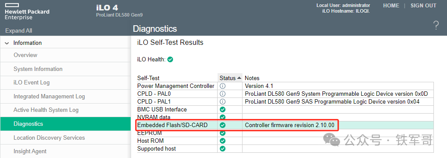Click the CPLD - PAL1 info status icon
447x158 pixels.
(223, 101)
